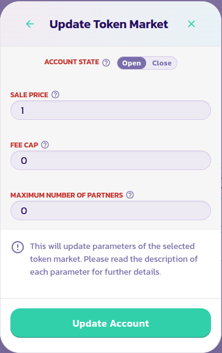
Task: Click the SALE PRICE label
Action: [29, 95]
